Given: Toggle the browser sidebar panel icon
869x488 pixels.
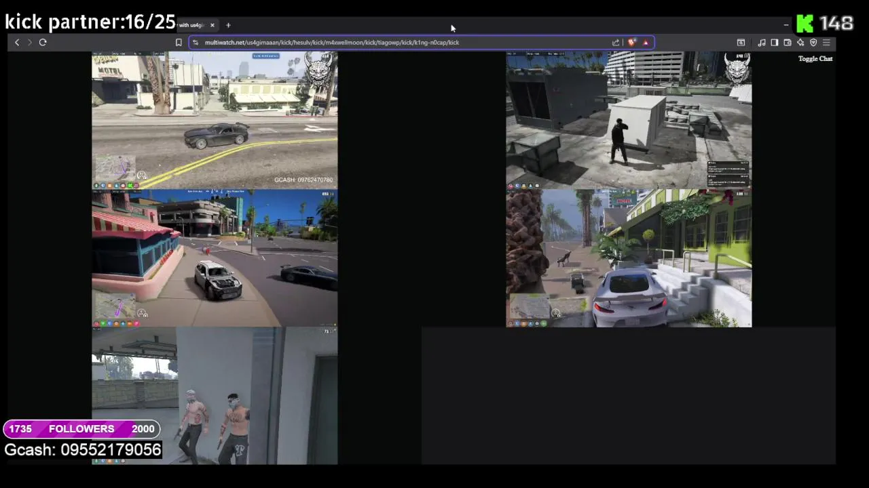Looking at the screenshot, I should point(775,42).
